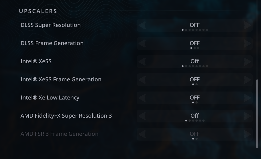Screen dimensions: 261x159
Task: Click the vertical scrollbar thumb
Action: coord(257,113)
